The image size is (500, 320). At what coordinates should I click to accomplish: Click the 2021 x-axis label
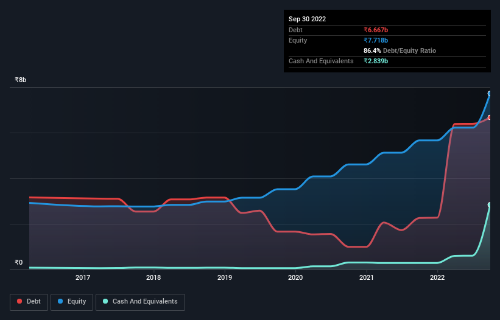367,277
